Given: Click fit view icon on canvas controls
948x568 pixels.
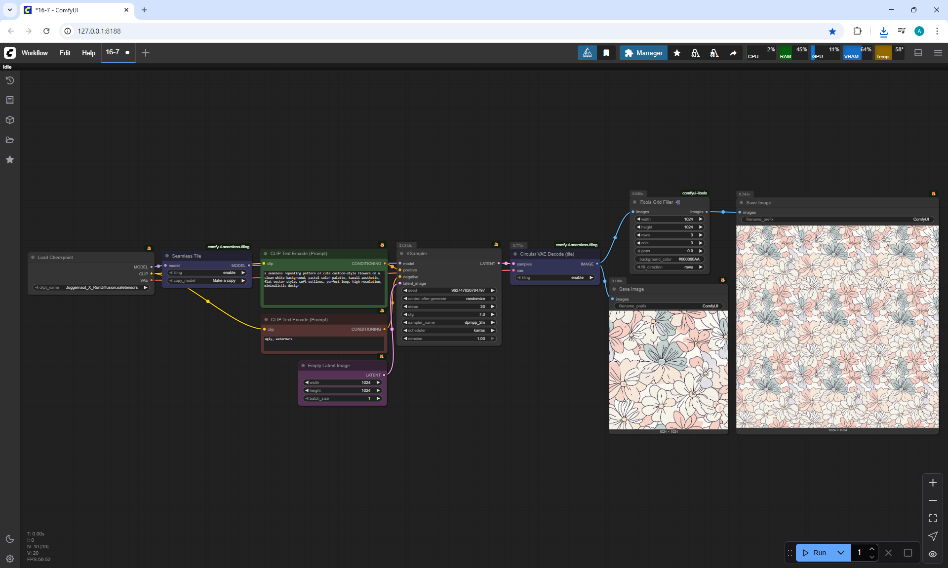Looking at the screenshot, I should [933, 518].
